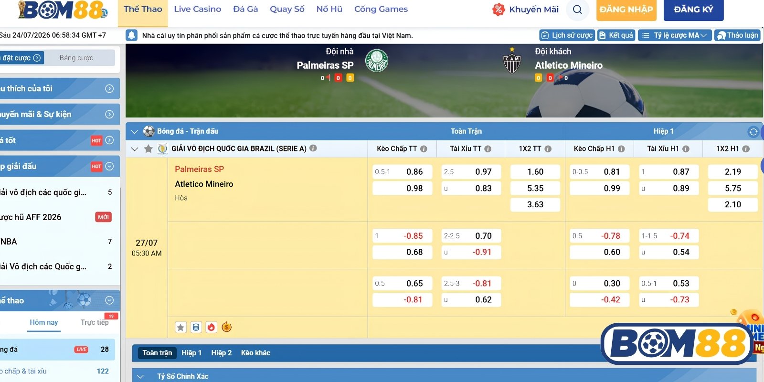Expand the Tỷ Số Chính Xác section
The image size is (764, 382).
(140, 376)
